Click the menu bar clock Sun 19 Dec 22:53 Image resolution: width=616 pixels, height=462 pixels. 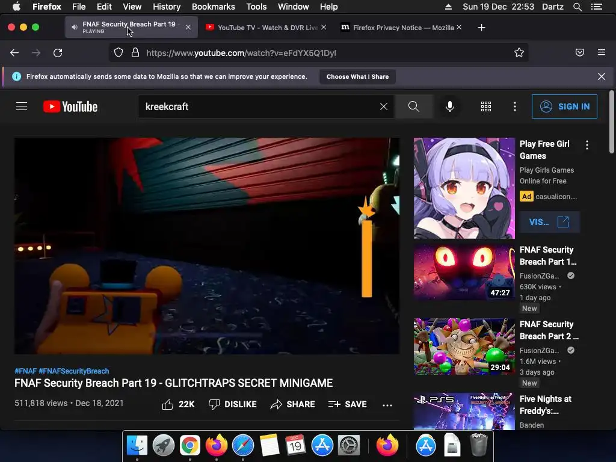[498, 7]
